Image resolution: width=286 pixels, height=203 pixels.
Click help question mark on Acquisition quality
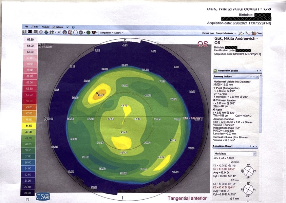click(x=257, y=71)
